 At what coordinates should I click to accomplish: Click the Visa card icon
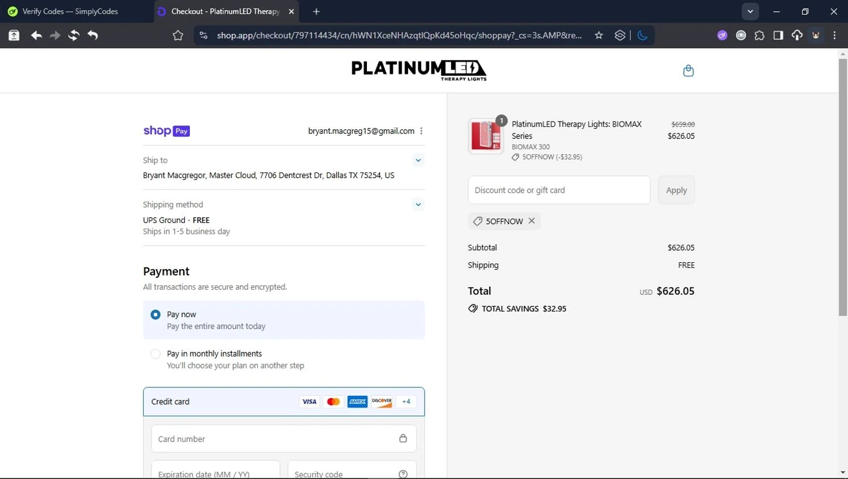pyautogui.click(x=309, y=402)
